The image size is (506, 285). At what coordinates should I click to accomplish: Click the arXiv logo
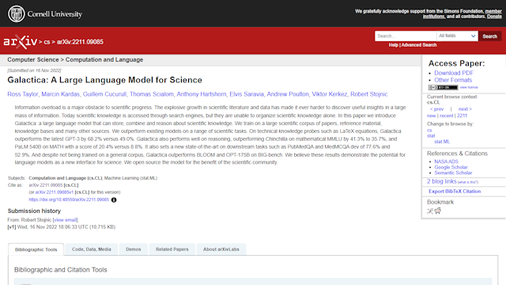(x=21, y=42)
